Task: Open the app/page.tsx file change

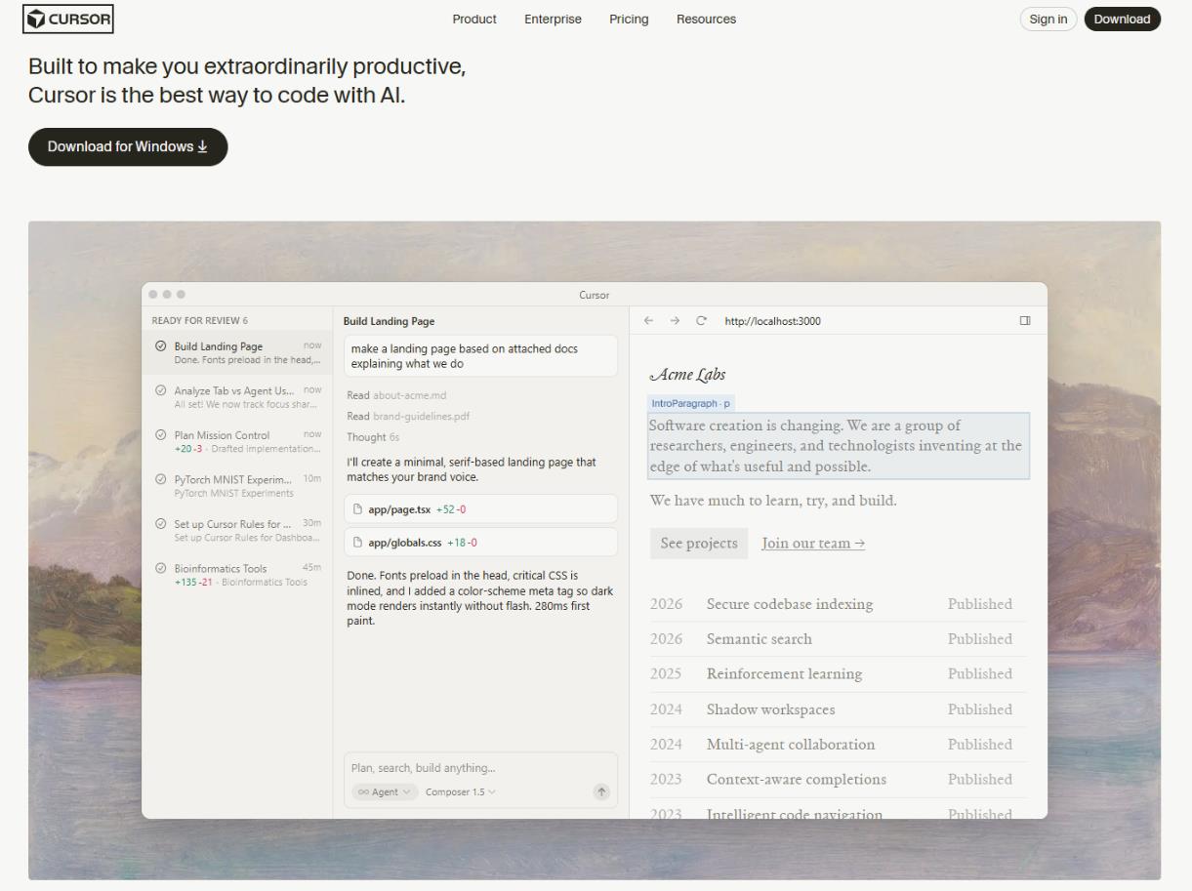Action: pyautogui.click(x=480, y=509)
